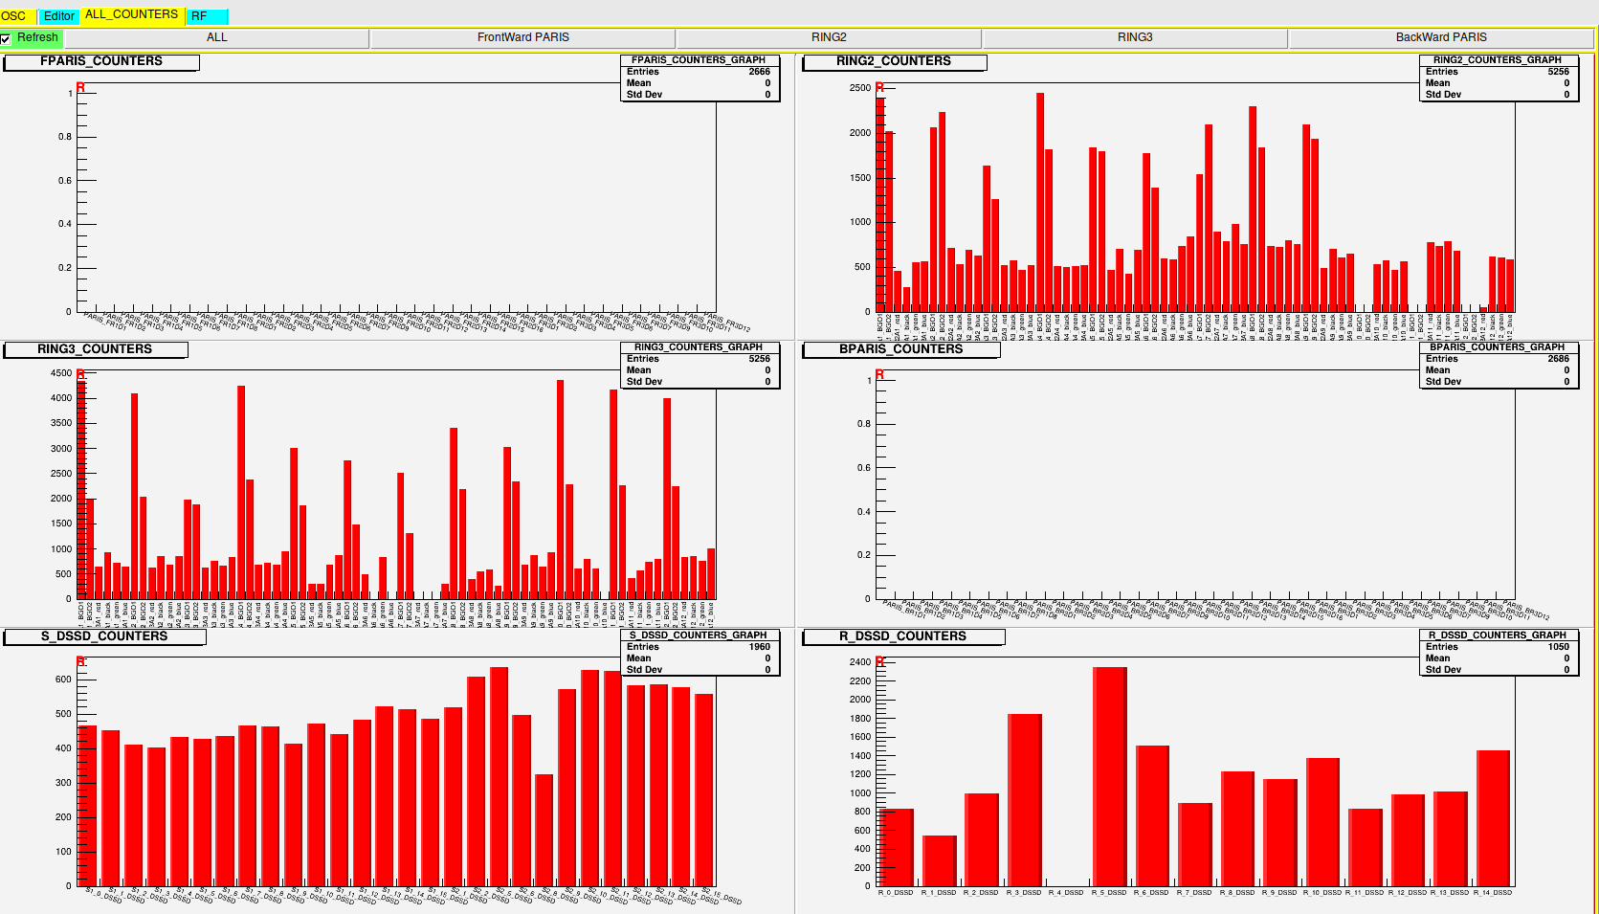The image size is (1599, 914).
Task: Click the red R marker in R_DSSD_COUNTERS plot
Action: pos(879,662)
